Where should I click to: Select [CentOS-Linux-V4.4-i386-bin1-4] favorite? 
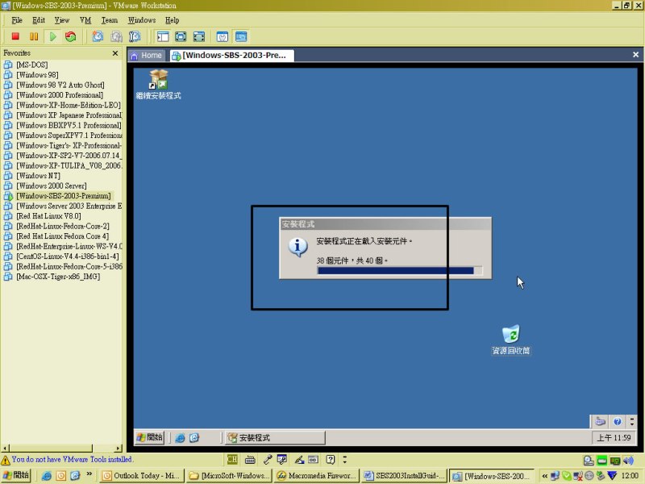click(x=68, y=257)
